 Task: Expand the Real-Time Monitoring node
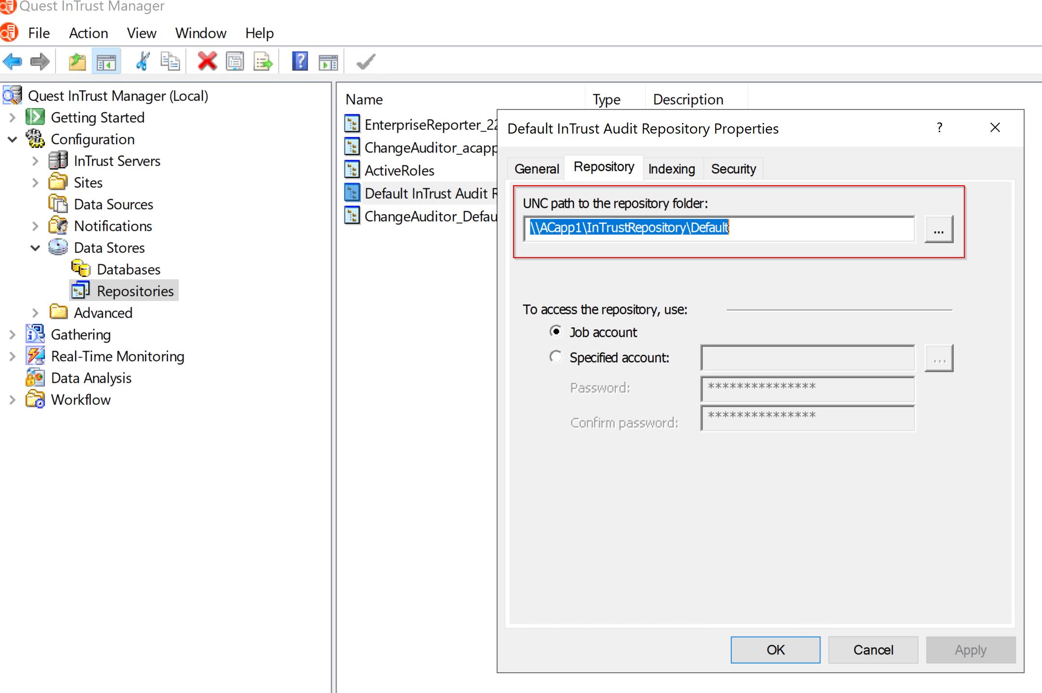tap(13, 356)
